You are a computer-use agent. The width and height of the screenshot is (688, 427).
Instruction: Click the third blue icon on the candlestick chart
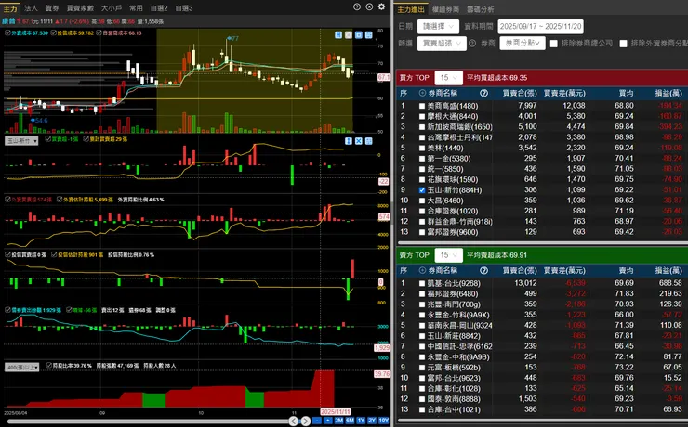point(359,35)
